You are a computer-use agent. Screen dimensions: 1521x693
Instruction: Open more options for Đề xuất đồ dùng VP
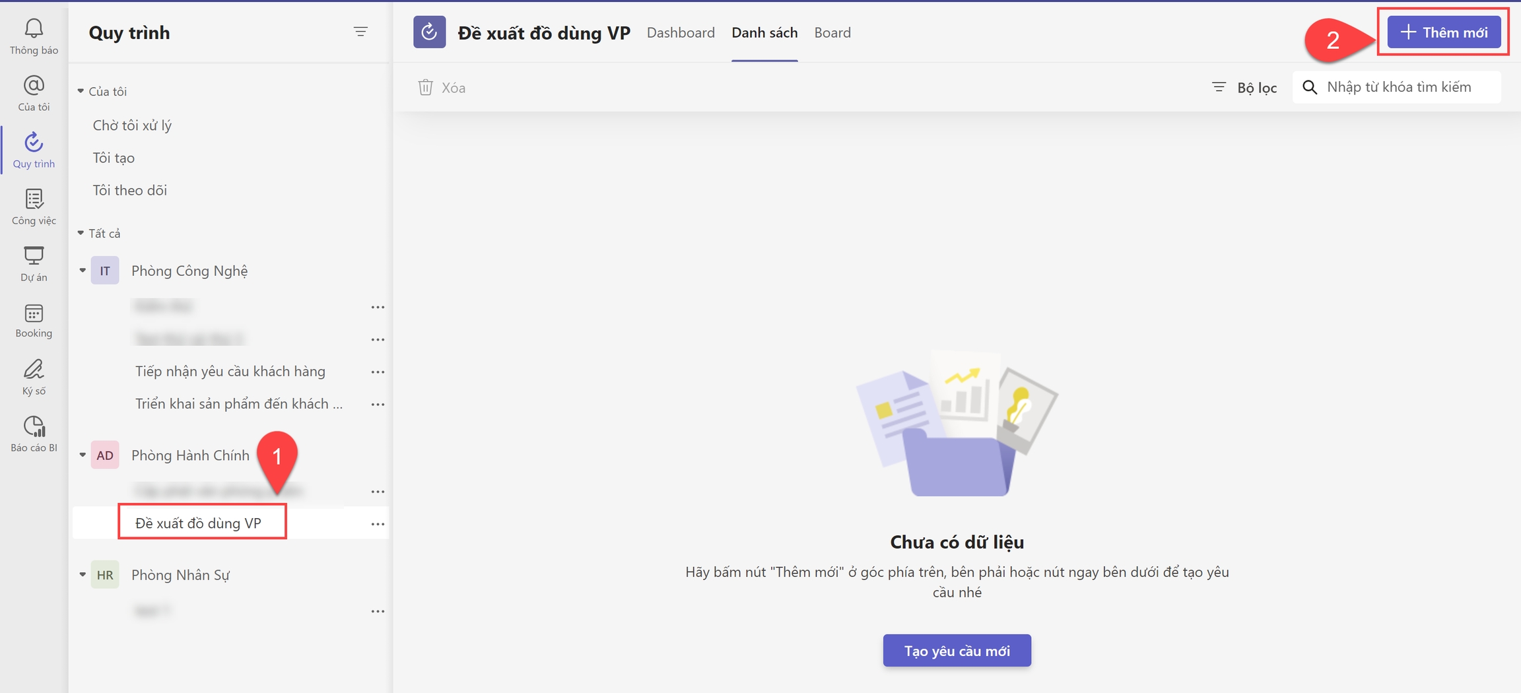378,524
